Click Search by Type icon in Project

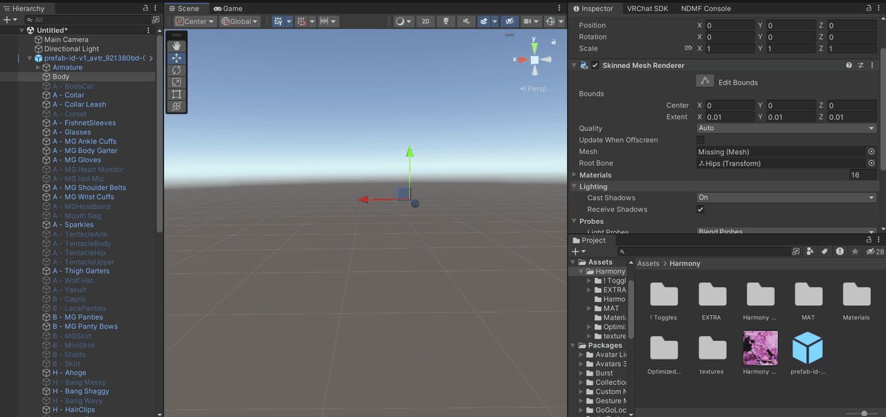[810, 251]
